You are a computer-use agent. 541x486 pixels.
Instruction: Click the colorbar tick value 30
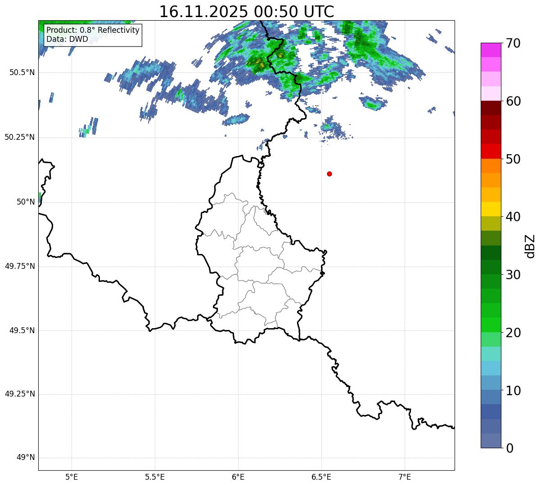tap(513, 275)
